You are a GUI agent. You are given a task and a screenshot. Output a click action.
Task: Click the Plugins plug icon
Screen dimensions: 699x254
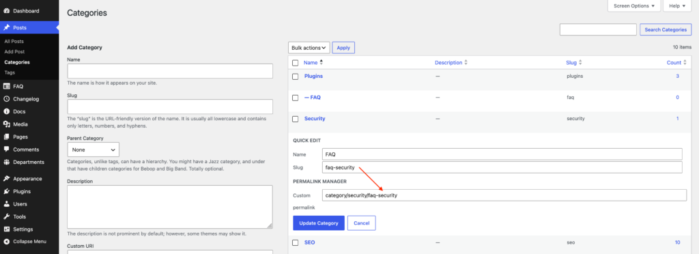[7, 192]
